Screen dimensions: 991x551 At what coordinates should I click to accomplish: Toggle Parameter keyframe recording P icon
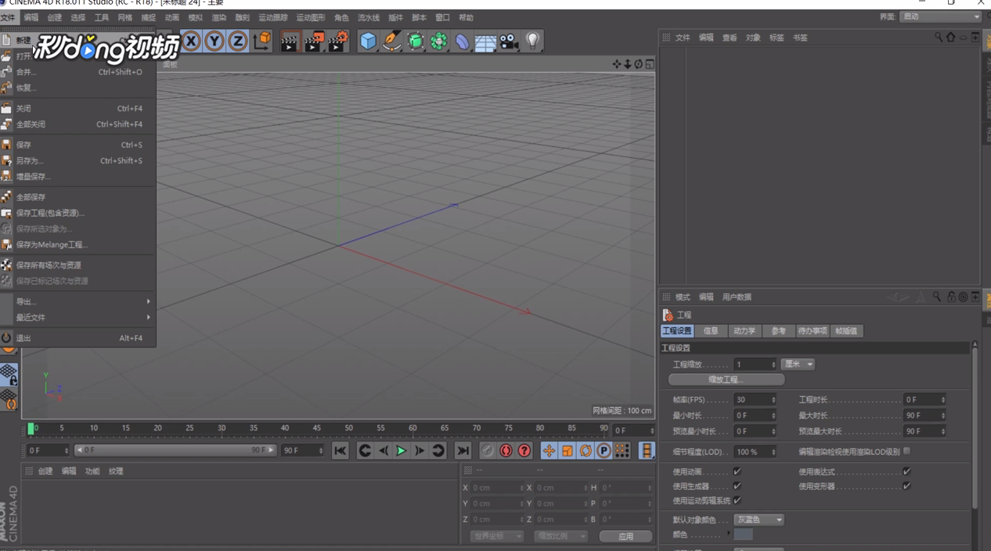[604, 451]
